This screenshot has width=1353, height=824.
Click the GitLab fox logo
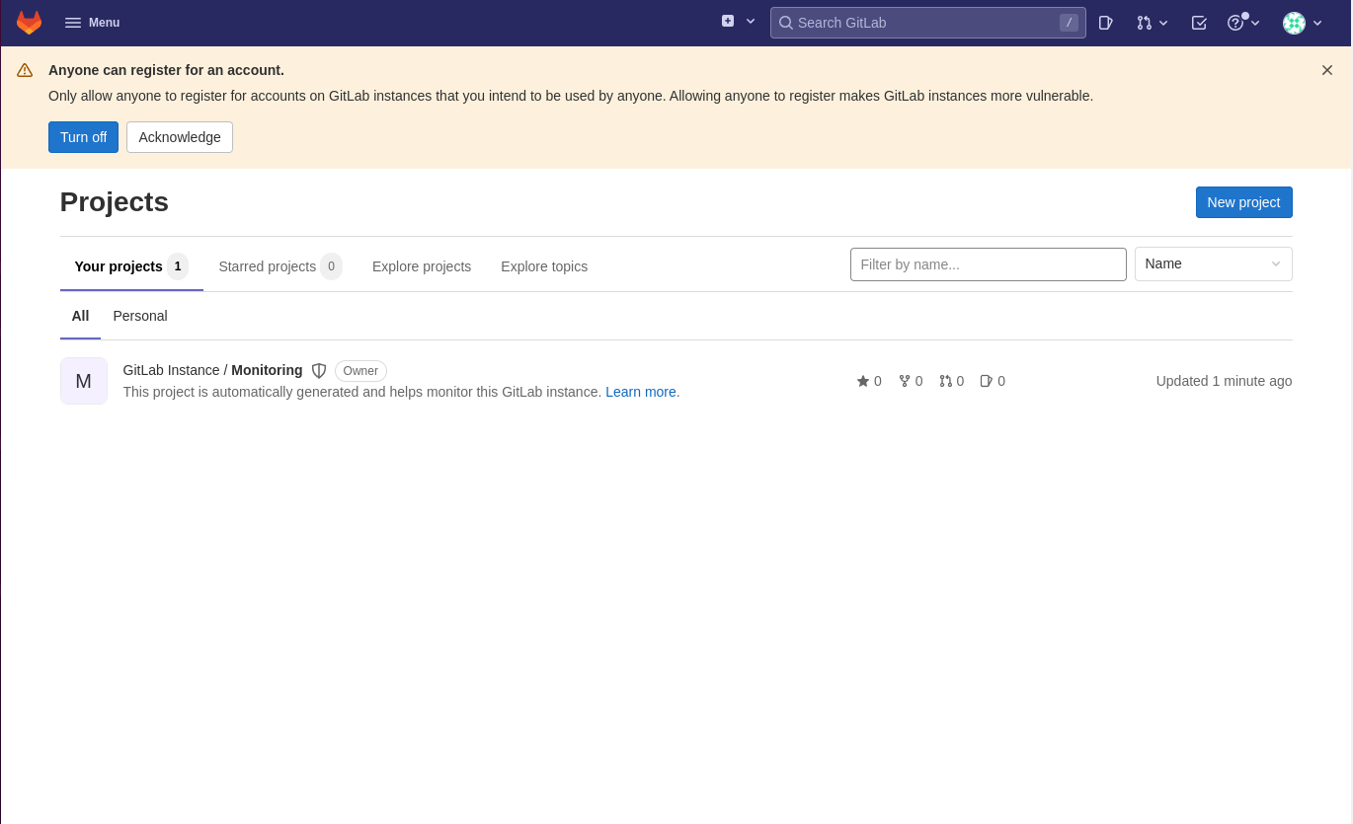coord(30,23)
